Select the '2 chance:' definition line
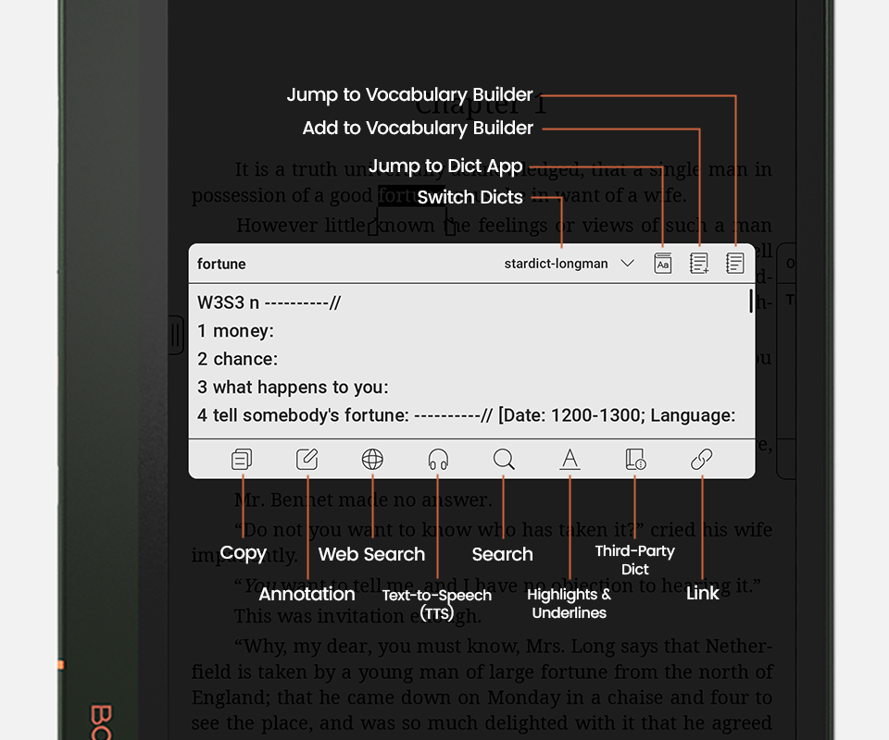 pos(237,359)
